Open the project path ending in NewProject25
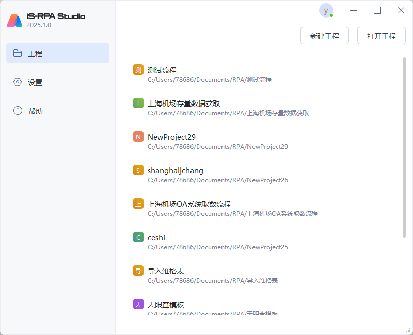 click(x=217, y=247)
